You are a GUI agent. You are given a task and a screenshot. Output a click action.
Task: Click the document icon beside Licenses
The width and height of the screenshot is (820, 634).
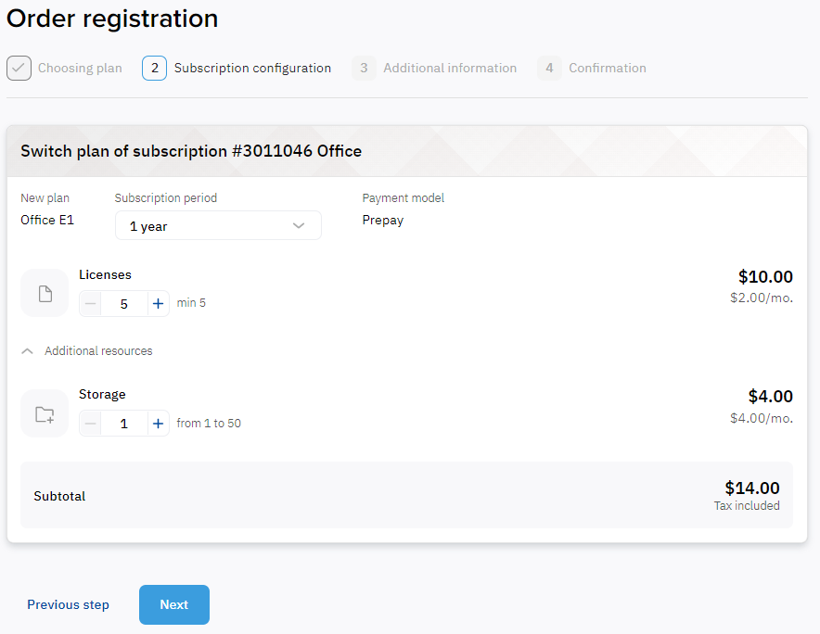click(44, 292)
